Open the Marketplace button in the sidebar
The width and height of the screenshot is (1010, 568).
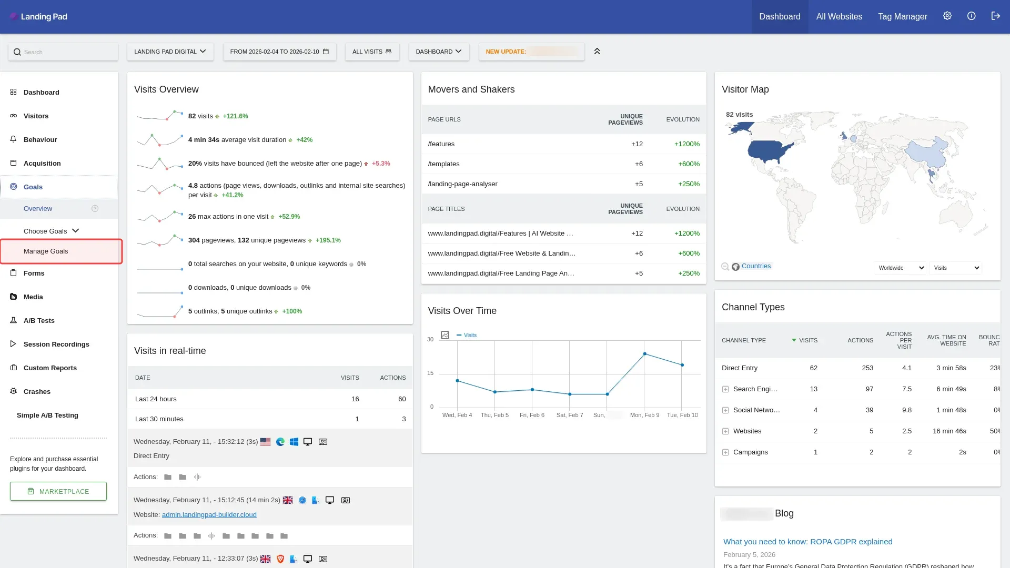(x=58, y=491)
